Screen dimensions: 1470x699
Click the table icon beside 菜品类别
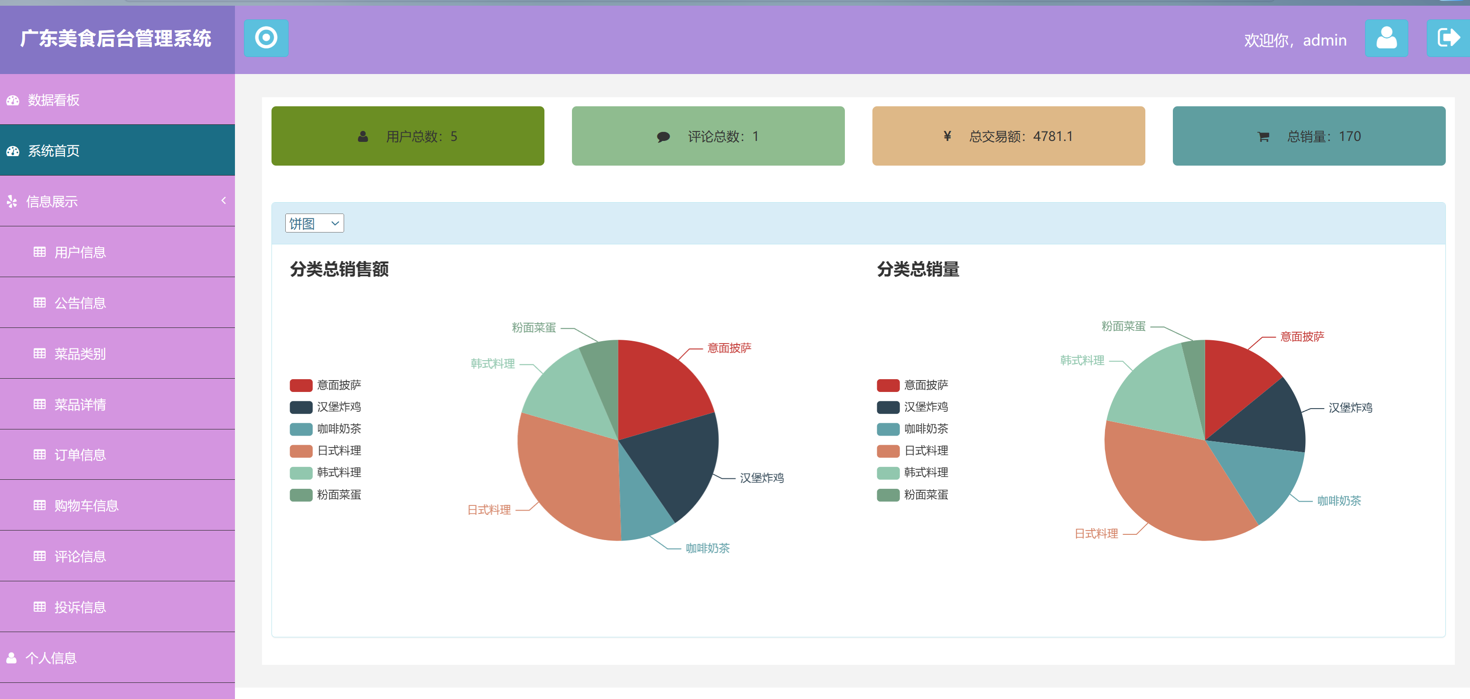coord(39,354)
